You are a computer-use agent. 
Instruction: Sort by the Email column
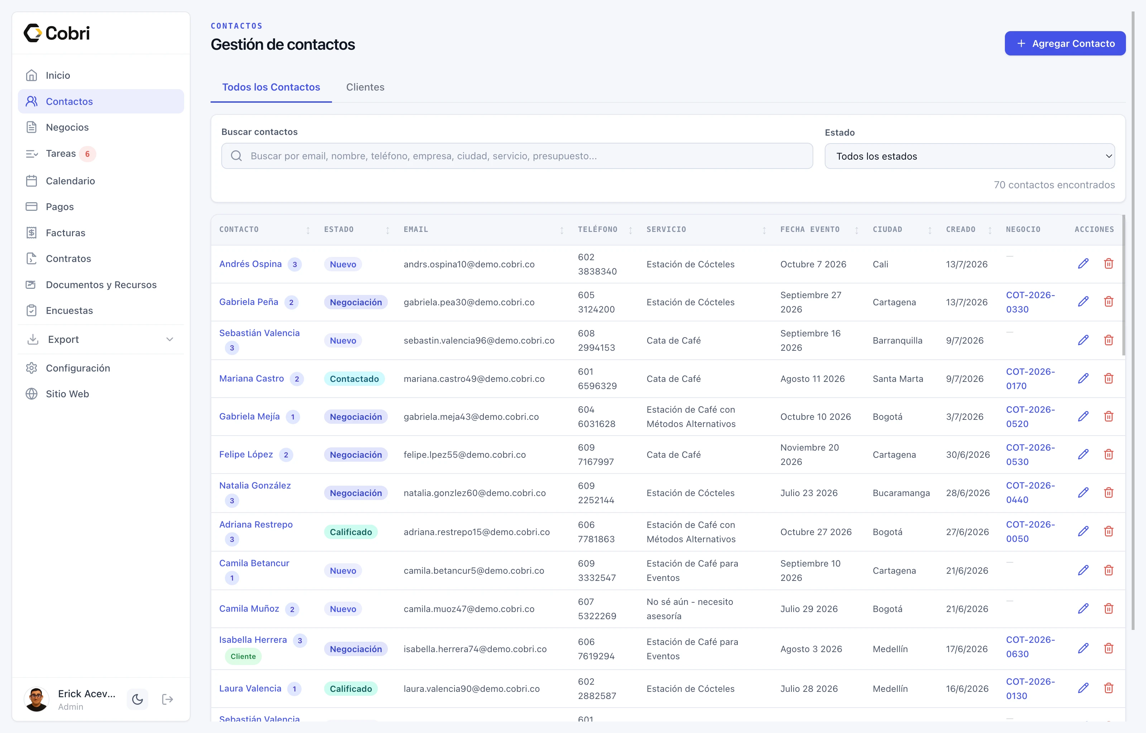(562, 230)
